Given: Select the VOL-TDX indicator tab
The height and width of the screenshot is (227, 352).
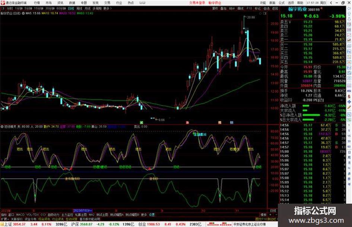Looking at the screenshot, I should (32, 215).
